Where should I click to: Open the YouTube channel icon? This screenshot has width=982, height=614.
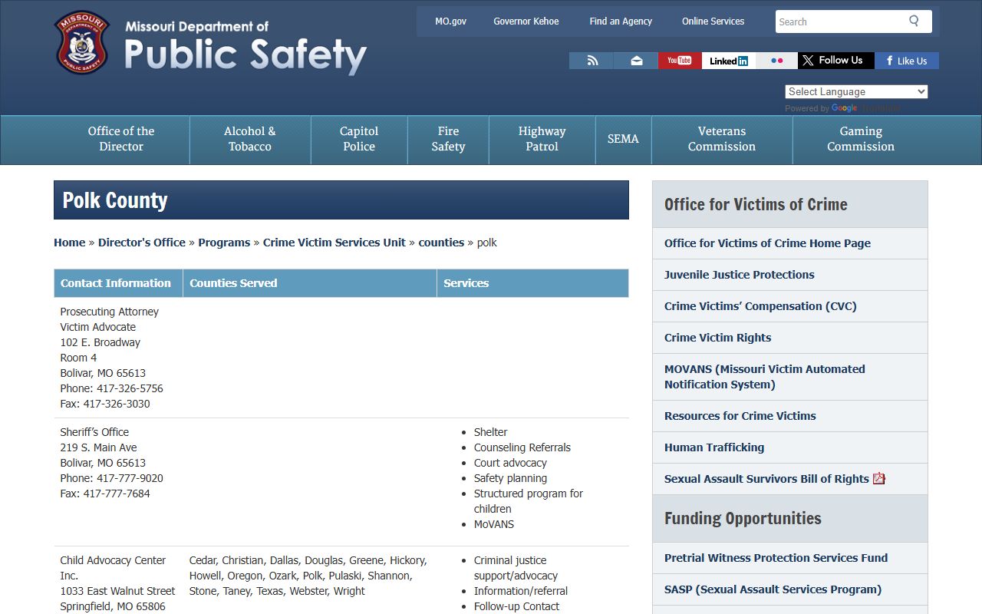(680, 61)
